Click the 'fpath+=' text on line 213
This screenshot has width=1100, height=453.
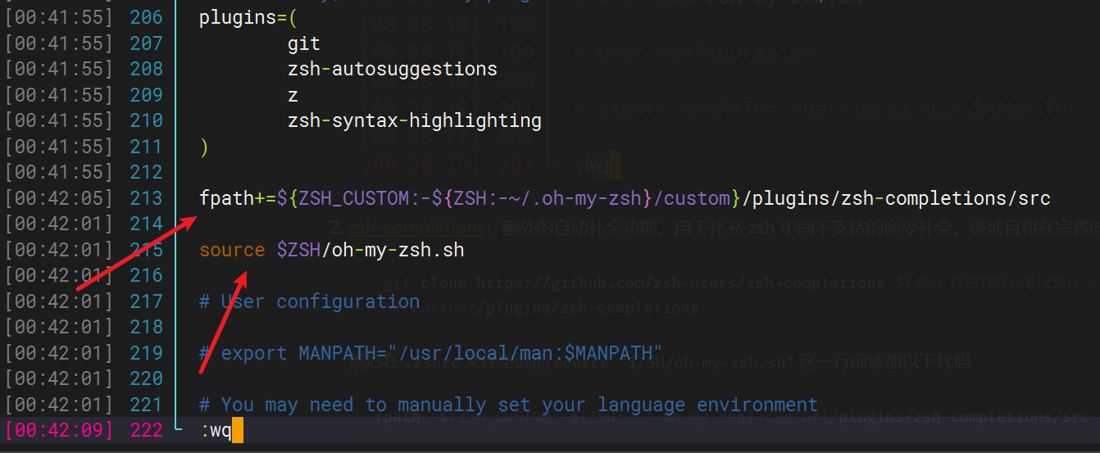pyautogui.click(x=238, y=198)
